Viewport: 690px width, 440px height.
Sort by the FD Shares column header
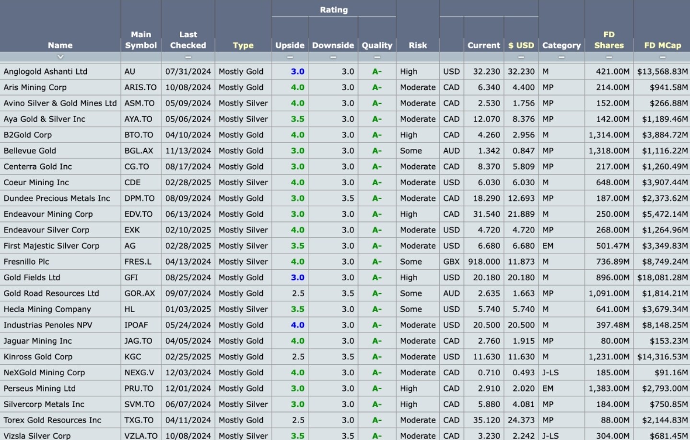[609, 40]
